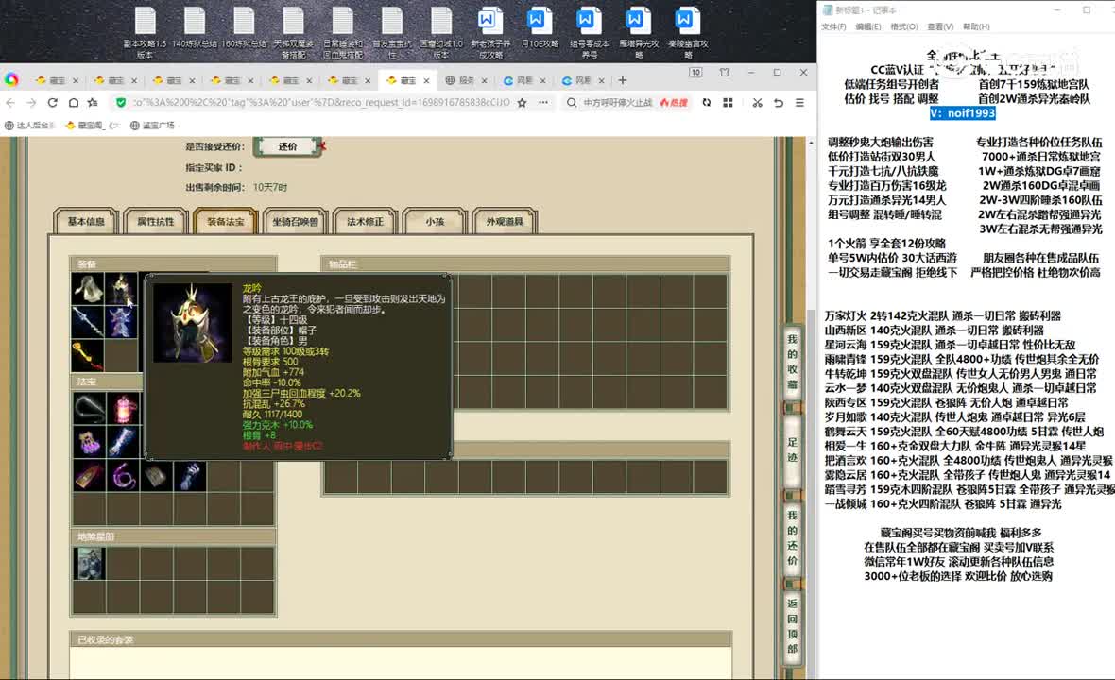This screenshot has height=680, width=1115.
Task: Open the 格式(O) menu in Notepad
Action: pyautogui.click(x=903, y=27)
